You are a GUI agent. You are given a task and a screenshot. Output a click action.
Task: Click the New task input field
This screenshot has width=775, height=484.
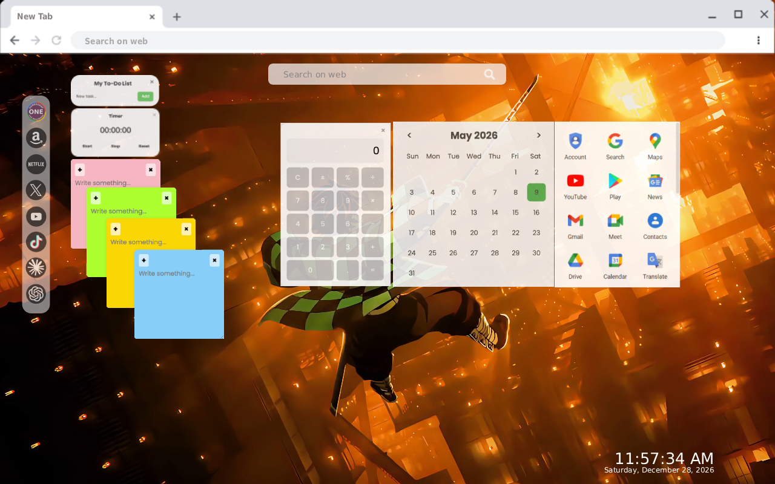click(x=105, y=96)
